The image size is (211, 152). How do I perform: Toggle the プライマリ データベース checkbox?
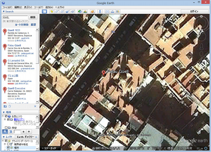tap(6, 141)
